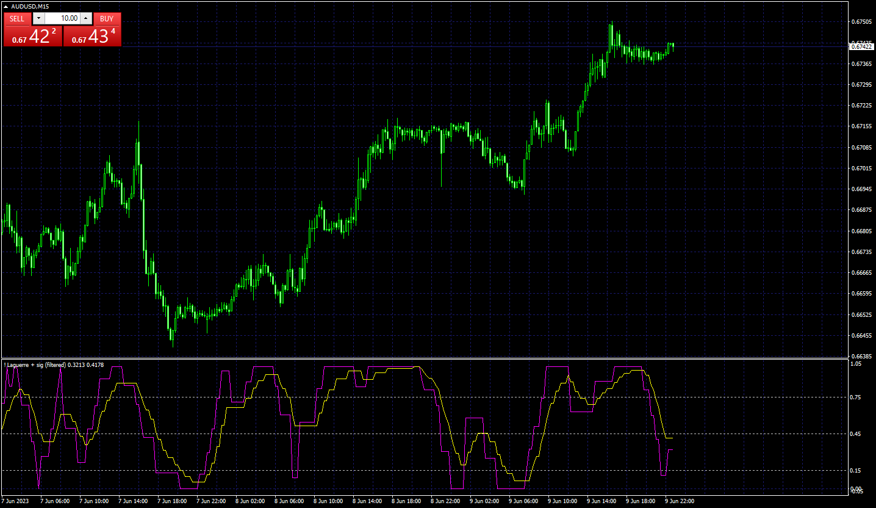Click the 0.67155 price axis label

point(861,126)
